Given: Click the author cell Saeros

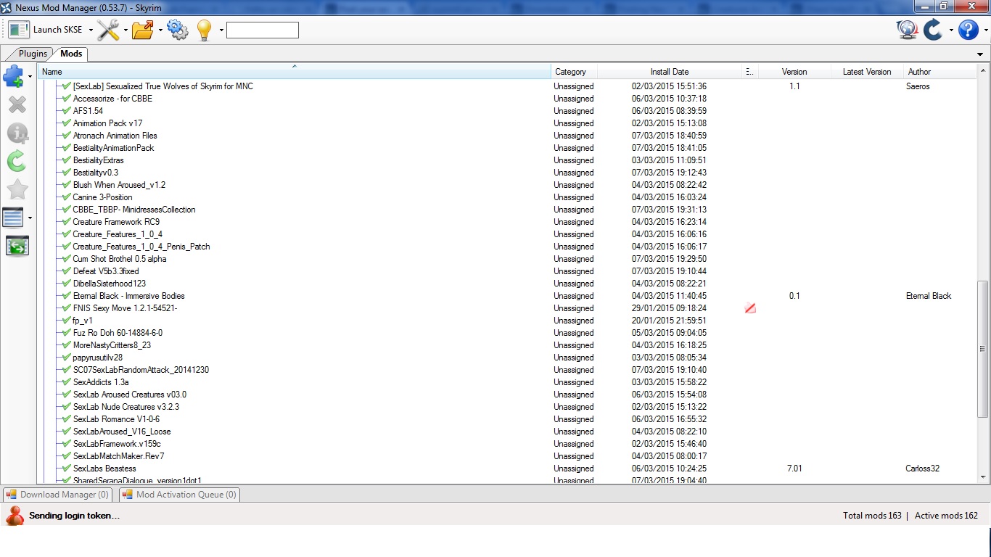Looking at the screenshot, I should pyautogui.click(x=918, y=86).
